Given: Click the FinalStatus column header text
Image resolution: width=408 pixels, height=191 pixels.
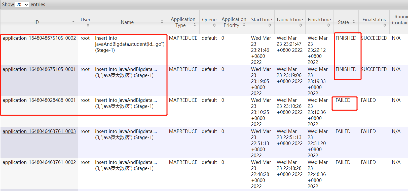Looking at the screenshot, I should [374, 20].
